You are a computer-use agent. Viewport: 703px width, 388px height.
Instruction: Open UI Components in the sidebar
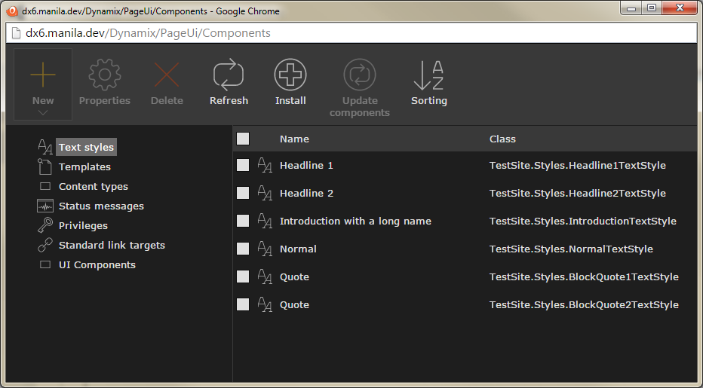[x=97, y=264]
